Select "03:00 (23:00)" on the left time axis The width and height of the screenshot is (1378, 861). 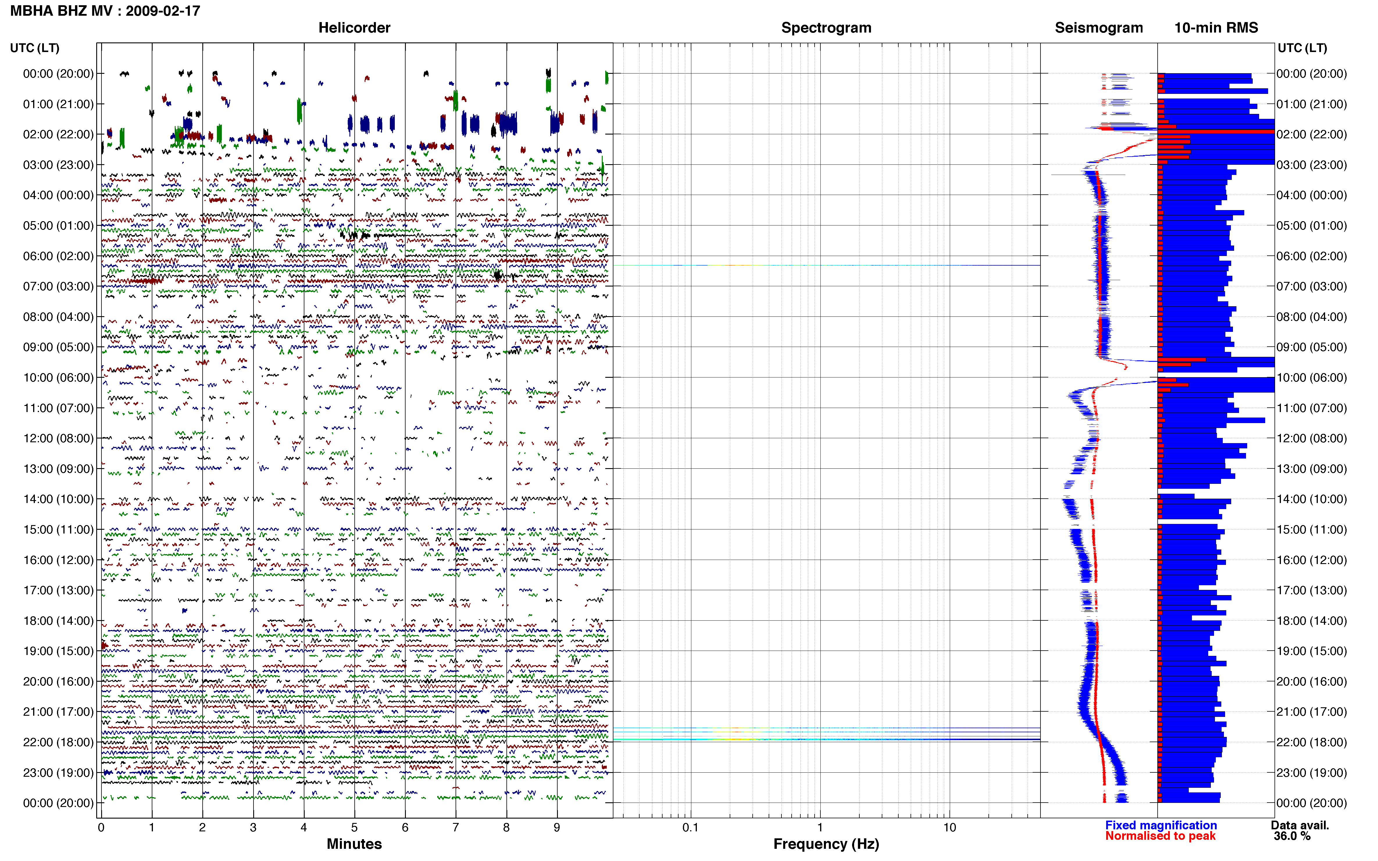(58, 165)
